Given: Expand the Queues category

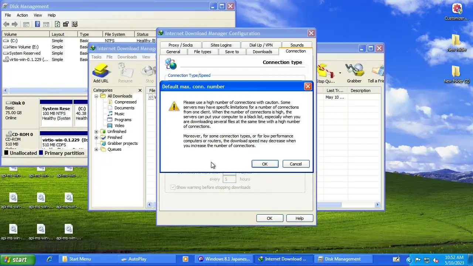Looking at the screenshot, I should [96, 149].
